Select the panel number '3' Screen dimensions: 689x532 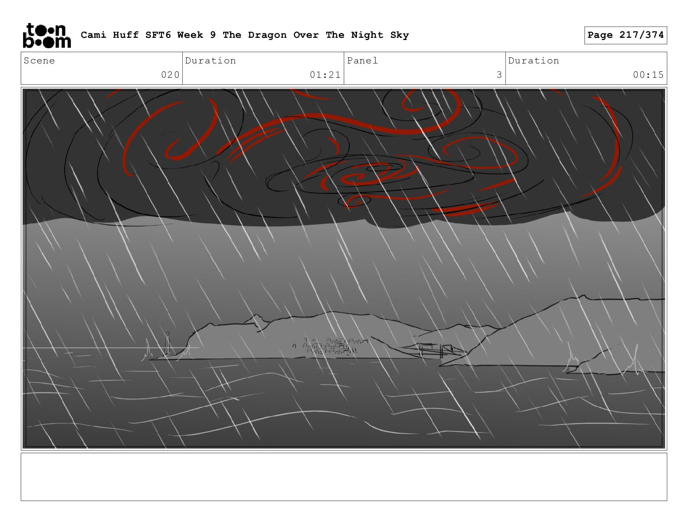(499, 75)
